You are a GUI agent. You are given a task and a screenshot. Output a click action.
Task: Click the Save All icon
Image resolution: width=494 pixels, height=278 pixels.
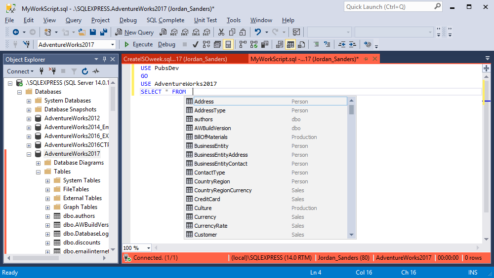[104, 32]
